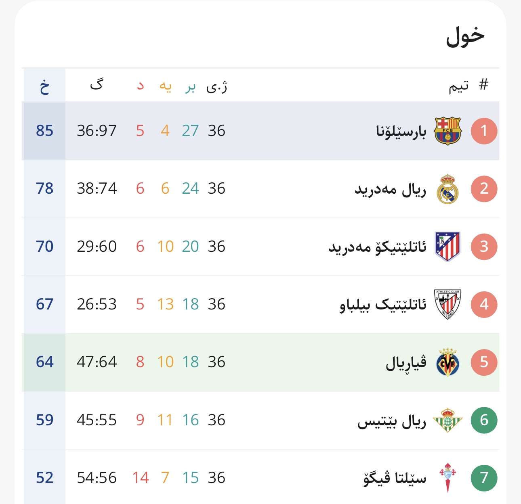Image resolution: width=521 pixels, height=504 pixels.
Task: Open the team name ئاتلێتیک بیلباو
Action: 383,305
